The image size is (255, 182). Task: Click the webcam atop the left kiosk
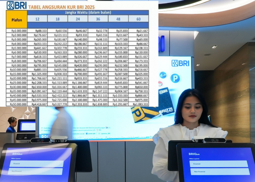[x=40, y=140]
